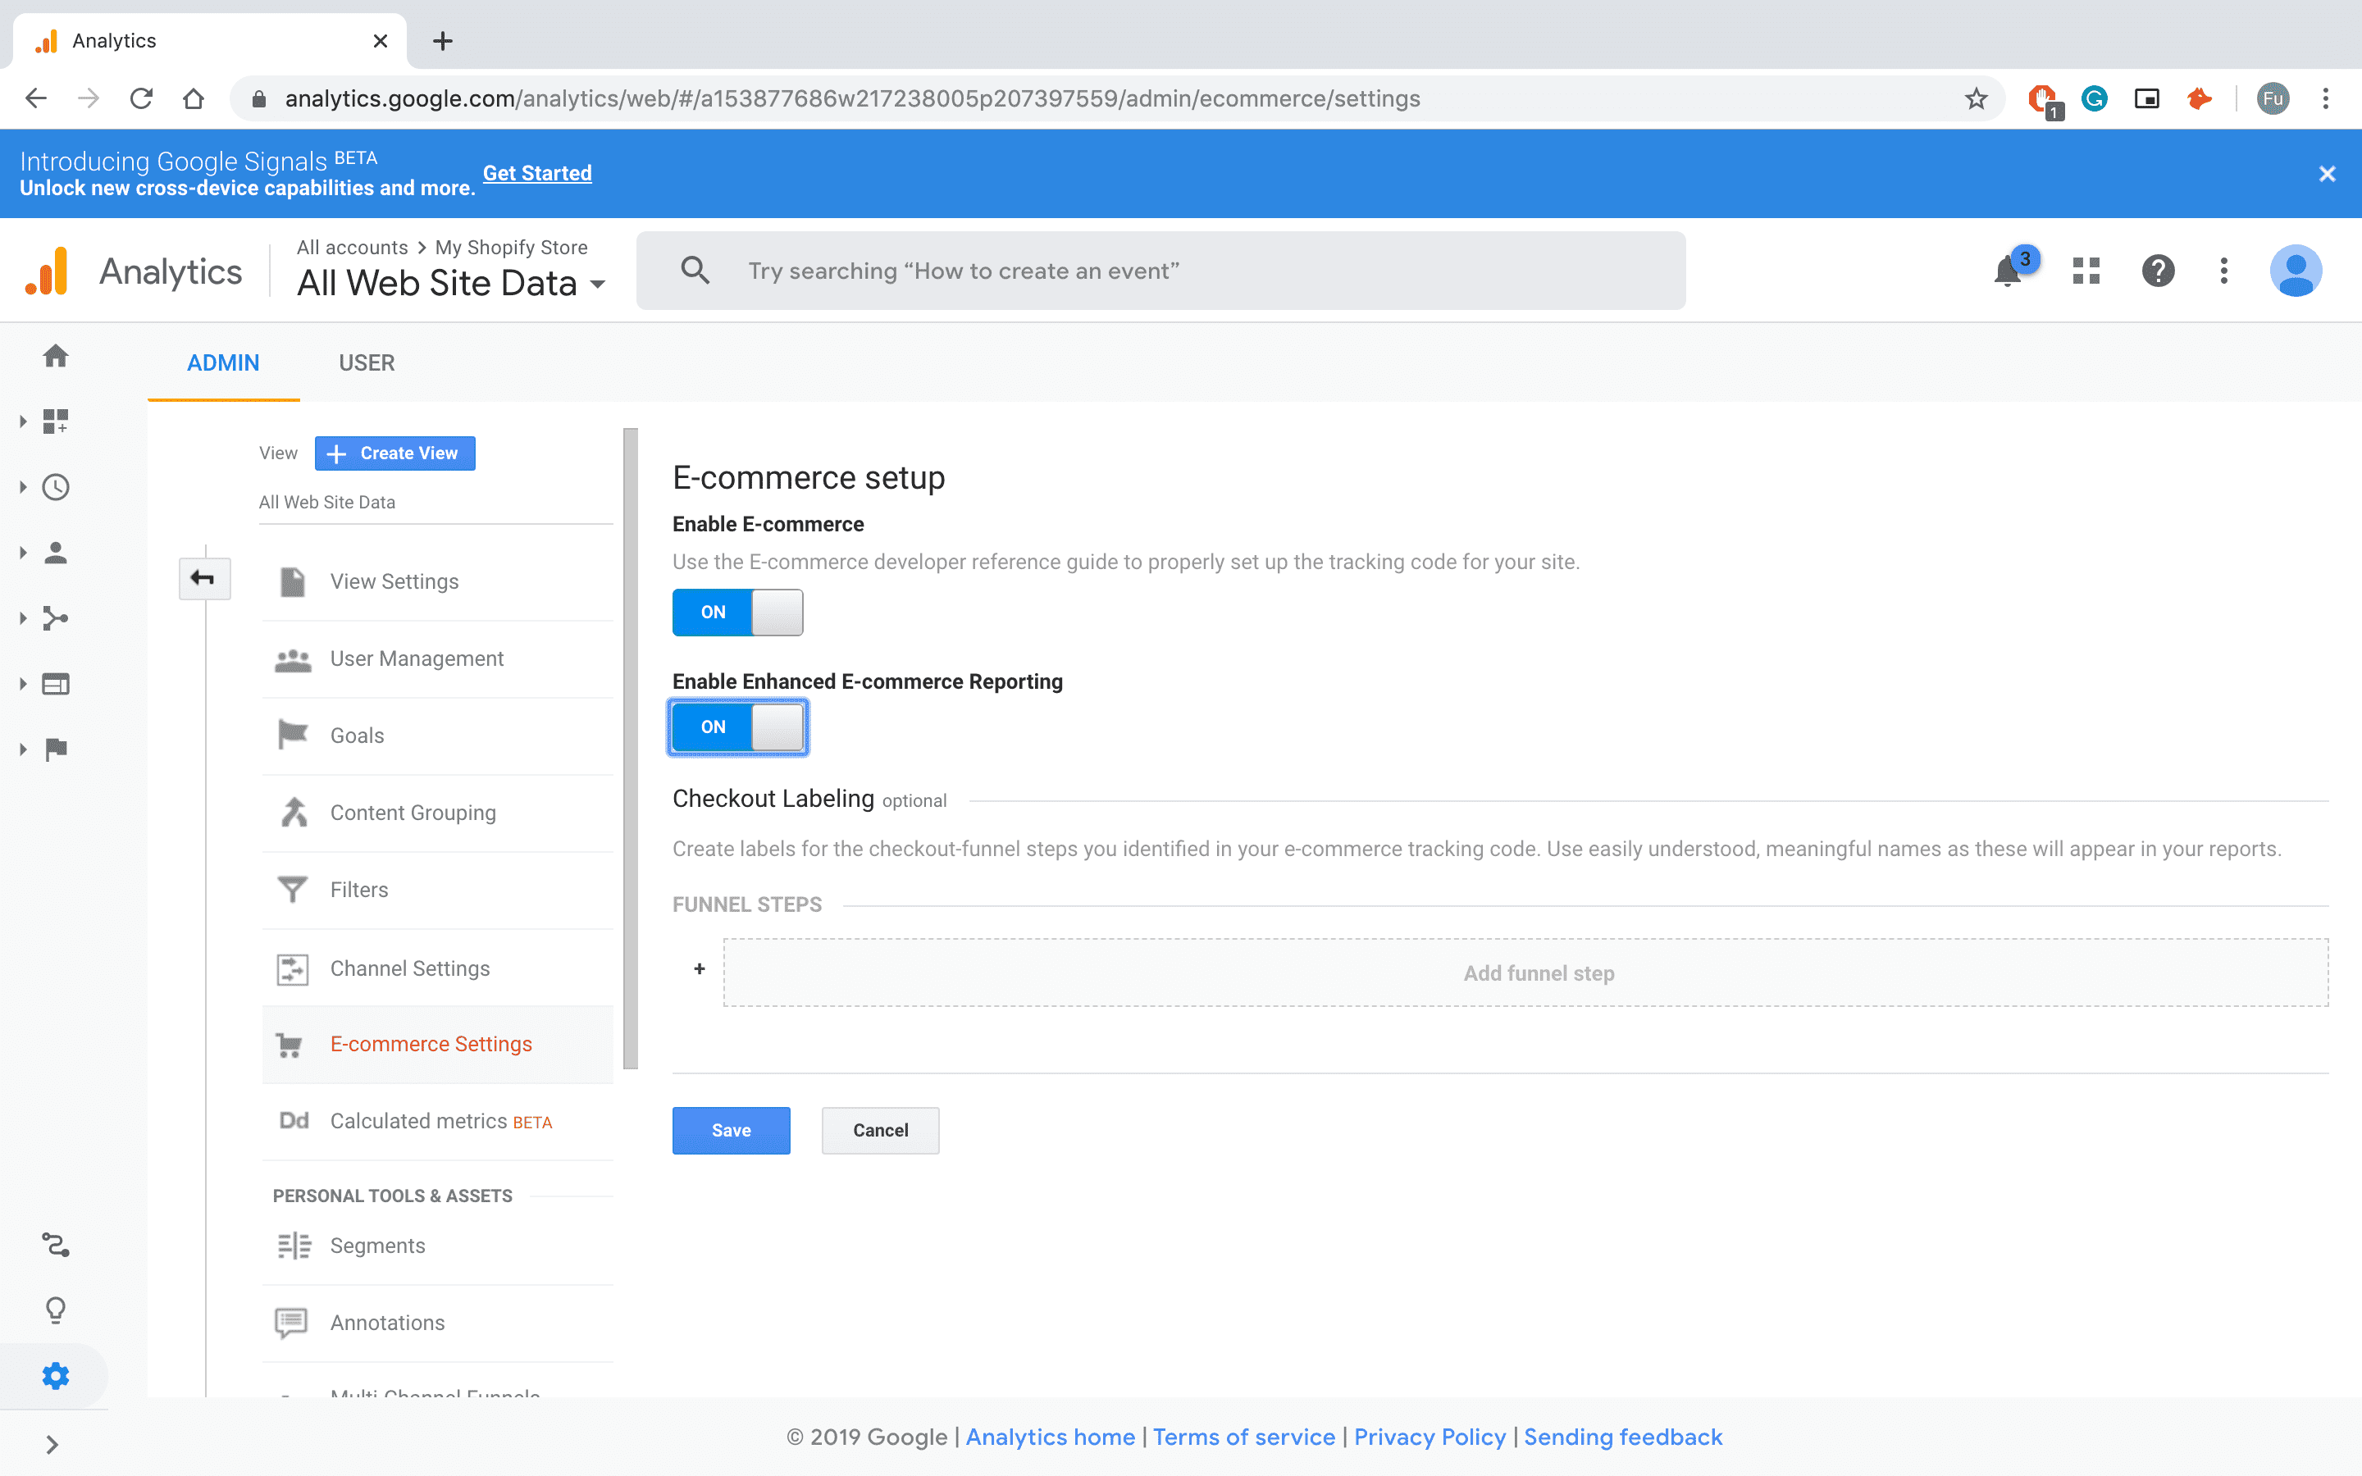
Task: Open Annotations under Personal Tools
Action: (437, 1323)
